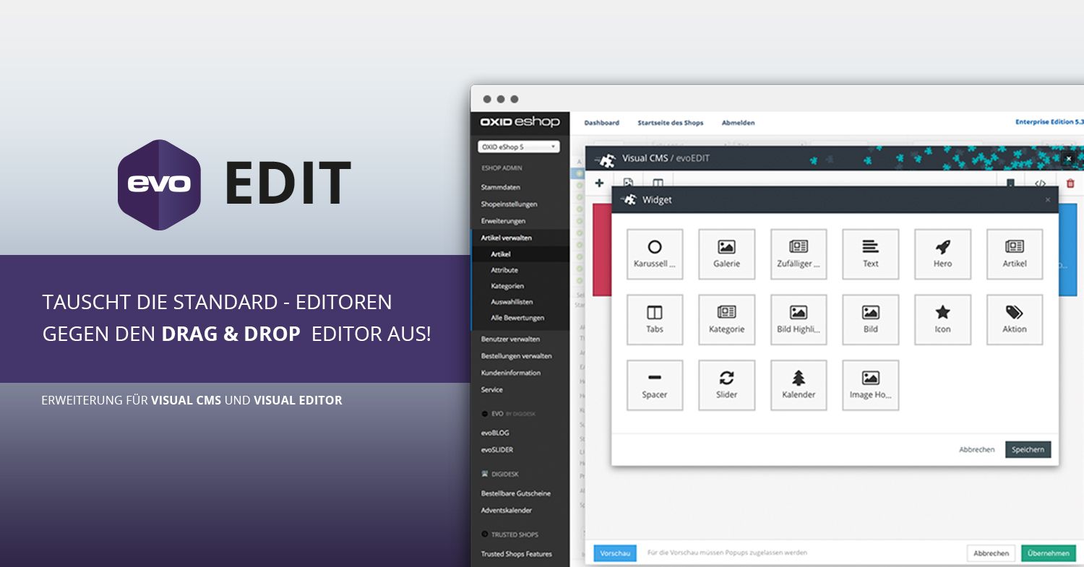
Task: Open Trusted Shops Features
Action: (516, 554)
